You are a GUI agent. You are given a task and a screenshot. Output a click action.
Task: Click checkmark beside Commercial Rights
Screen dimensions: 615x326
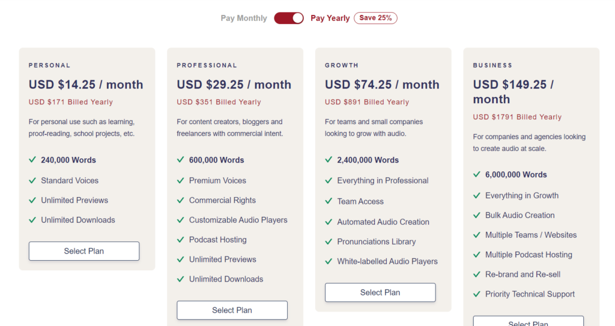180,200
